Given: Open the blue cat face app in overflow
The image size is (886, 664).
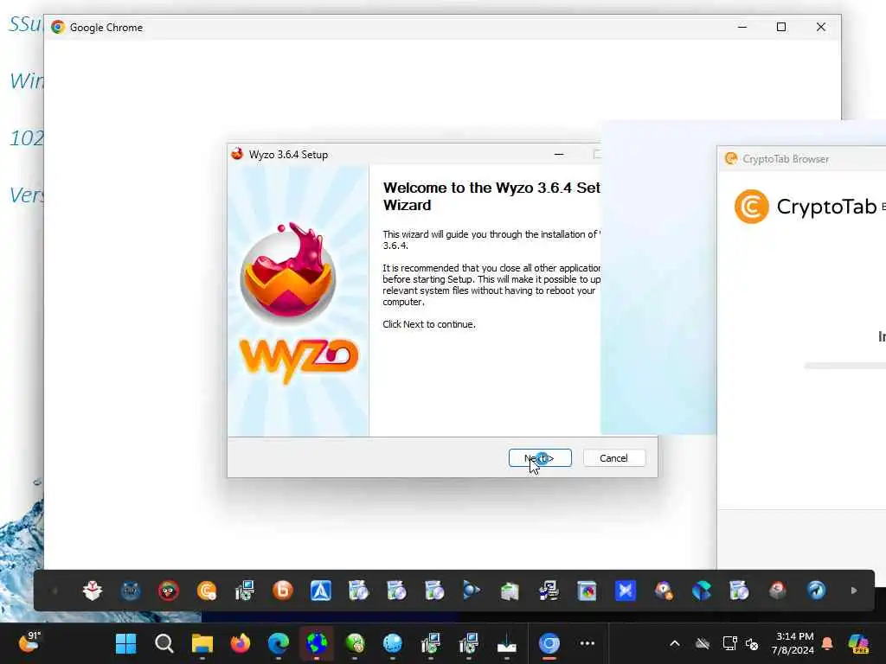Looking at the screenshot, I should pyautogui.click(x=131, y=591).
